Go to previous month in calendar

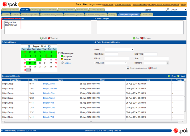pyautogui.click(x=29, y=46)
